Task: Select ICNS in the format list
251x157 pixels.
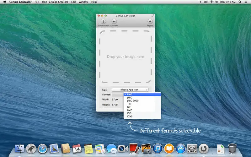Action: click(142, 116)
